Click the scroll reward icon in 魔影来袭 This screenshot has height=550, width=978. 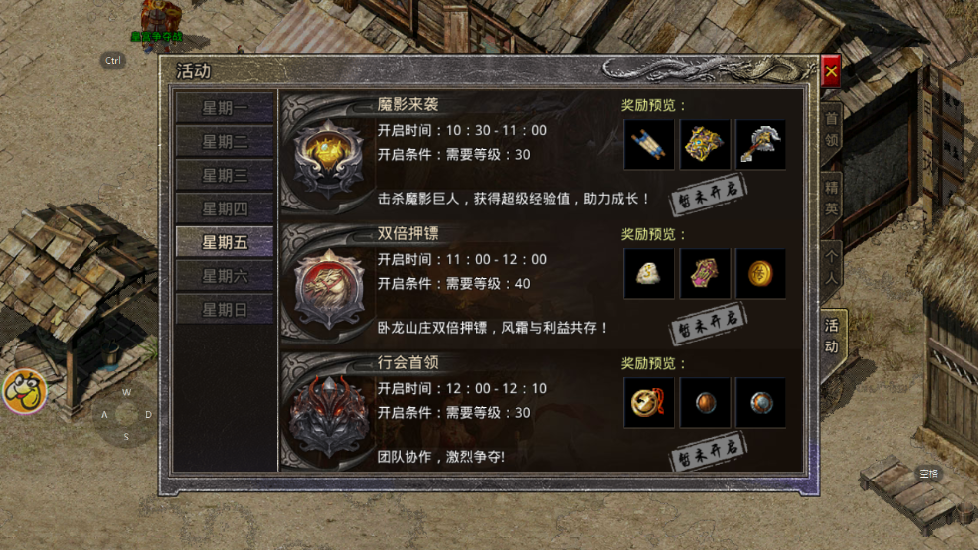click(x=649, y=145)
